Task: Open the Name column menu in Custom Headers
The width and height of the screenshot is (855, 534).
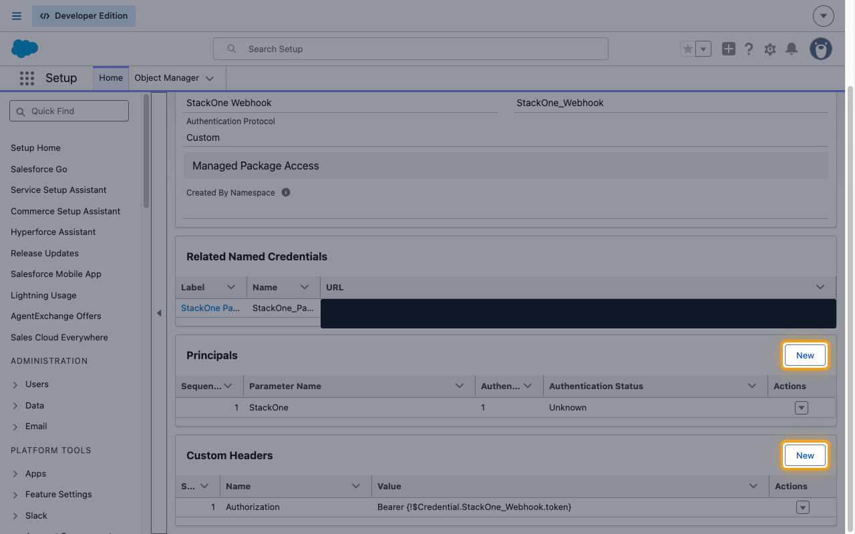Action: click(x=356, y=486)
